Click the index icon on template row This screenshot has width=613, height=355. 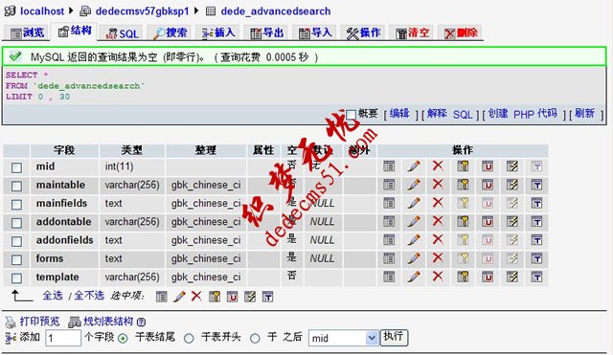(x=511, y=277)
